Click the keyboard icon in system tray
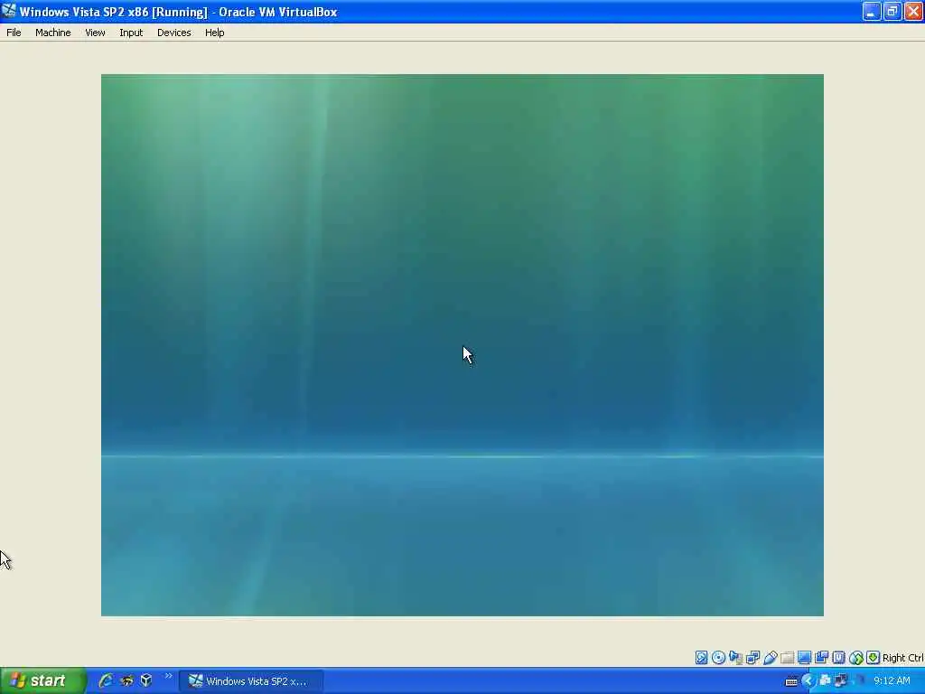The width and height of the screenshot is (925, 694). [x=791, y=681]
